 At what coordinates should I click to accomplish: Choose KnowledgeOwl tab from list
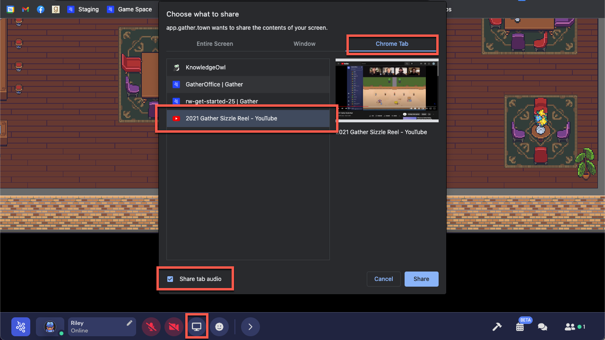point(248,68)
